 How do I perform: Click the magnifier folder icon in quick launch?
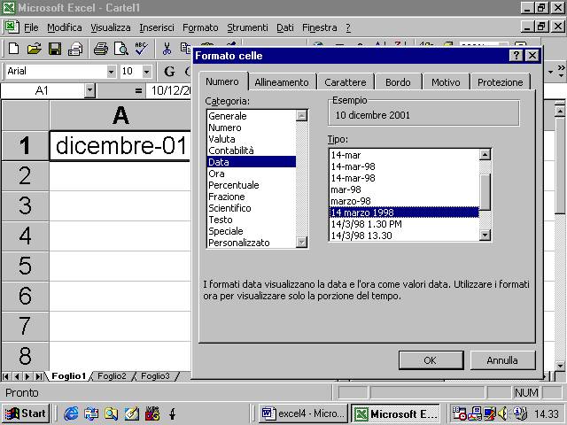pyautogui.click(x=111, y=413)
